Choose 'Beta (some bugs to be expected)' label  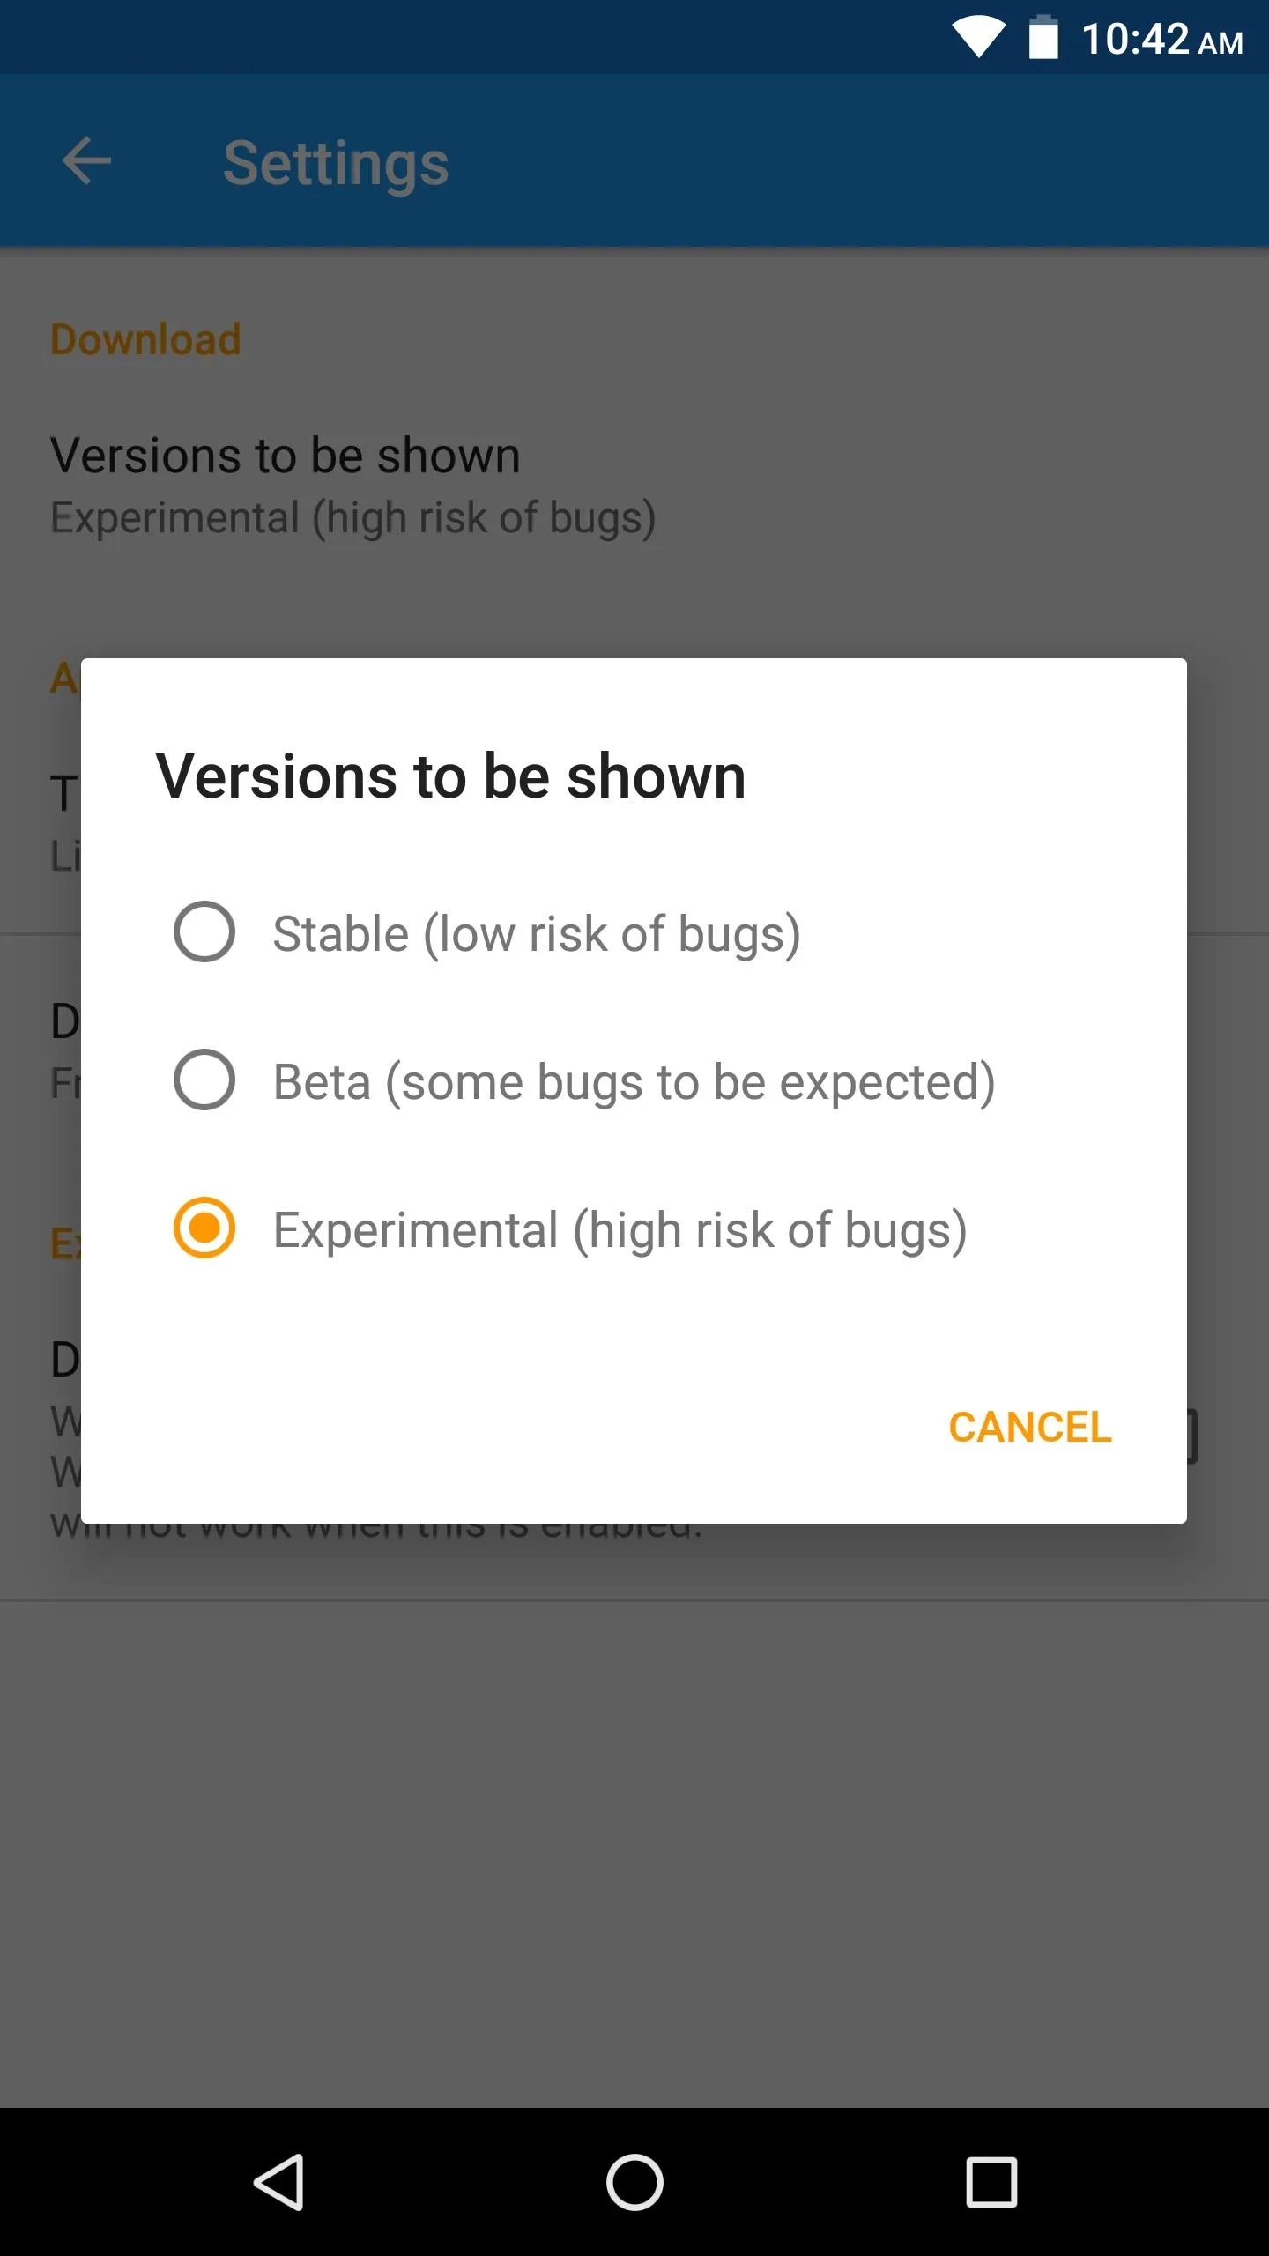pos(634,1082)
